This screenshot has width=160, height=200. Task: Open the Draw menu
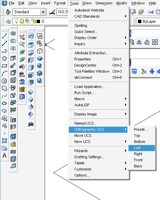pos(87,3)
